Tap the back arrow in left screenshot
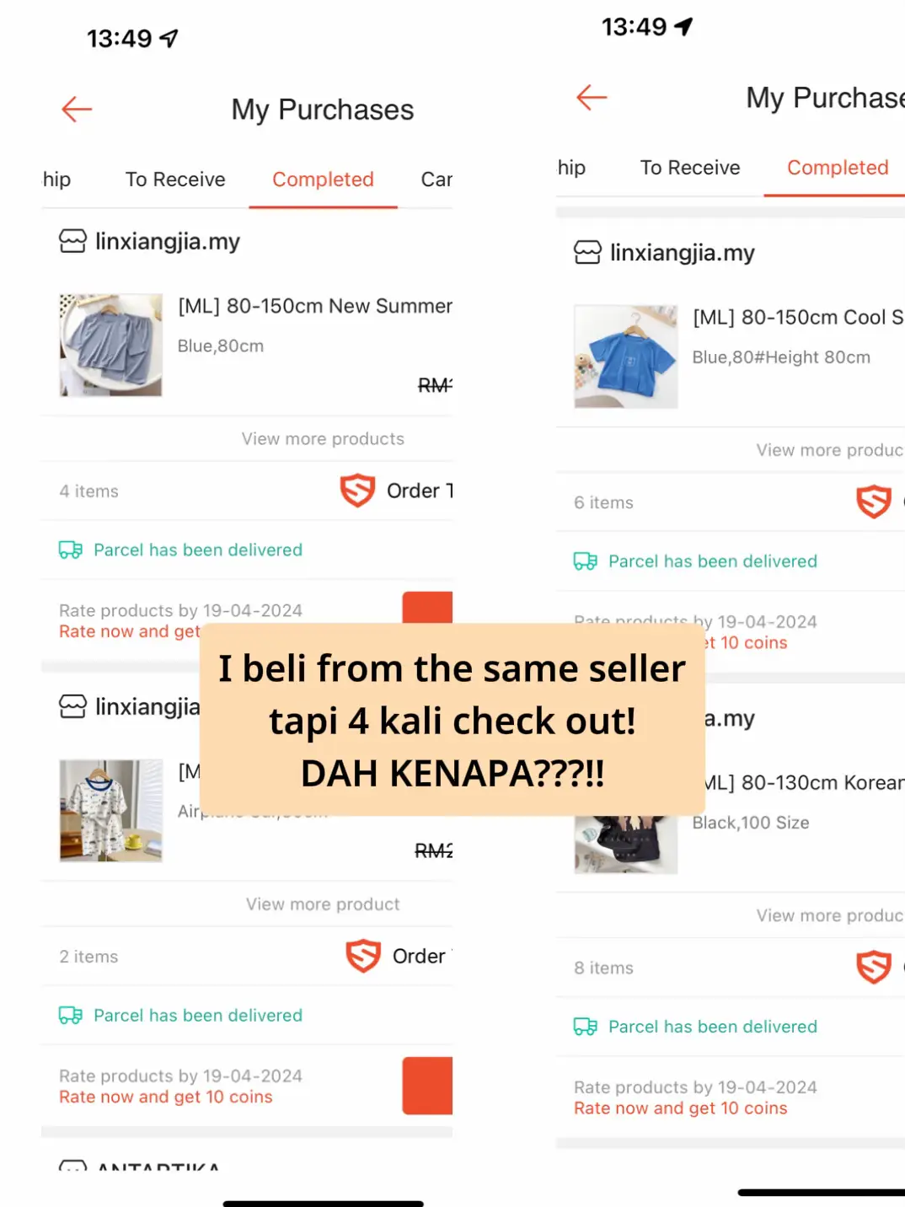The width and height of the screenshot is (905, 1207). 77,110
